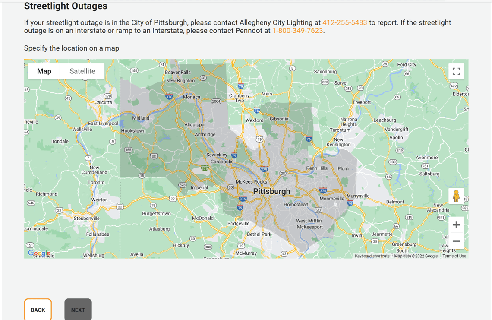Click the Map data ©2022 Google text
The image size is (492, 320).
pyautogui.click(x=416, y=256)
